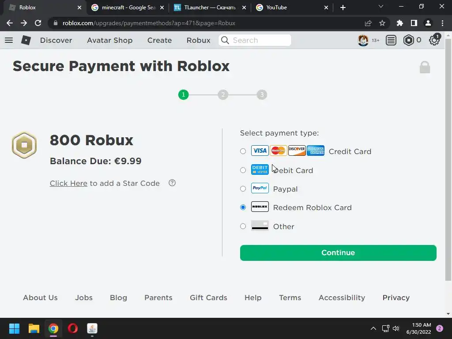Open the Chrome three-dot menu
The height and width of the screenshot is (339, 452).
(442, 23)
